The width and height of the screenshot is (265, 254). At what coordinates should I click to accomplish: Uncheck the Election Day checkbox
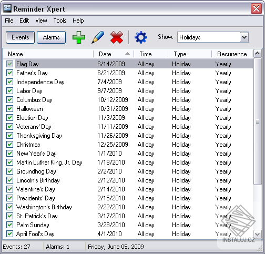pos(9,117)
